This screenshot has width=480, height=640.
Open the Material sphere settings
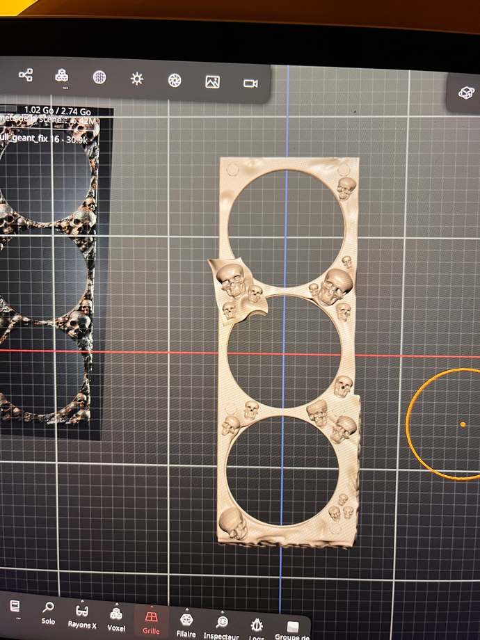[99, 77]
